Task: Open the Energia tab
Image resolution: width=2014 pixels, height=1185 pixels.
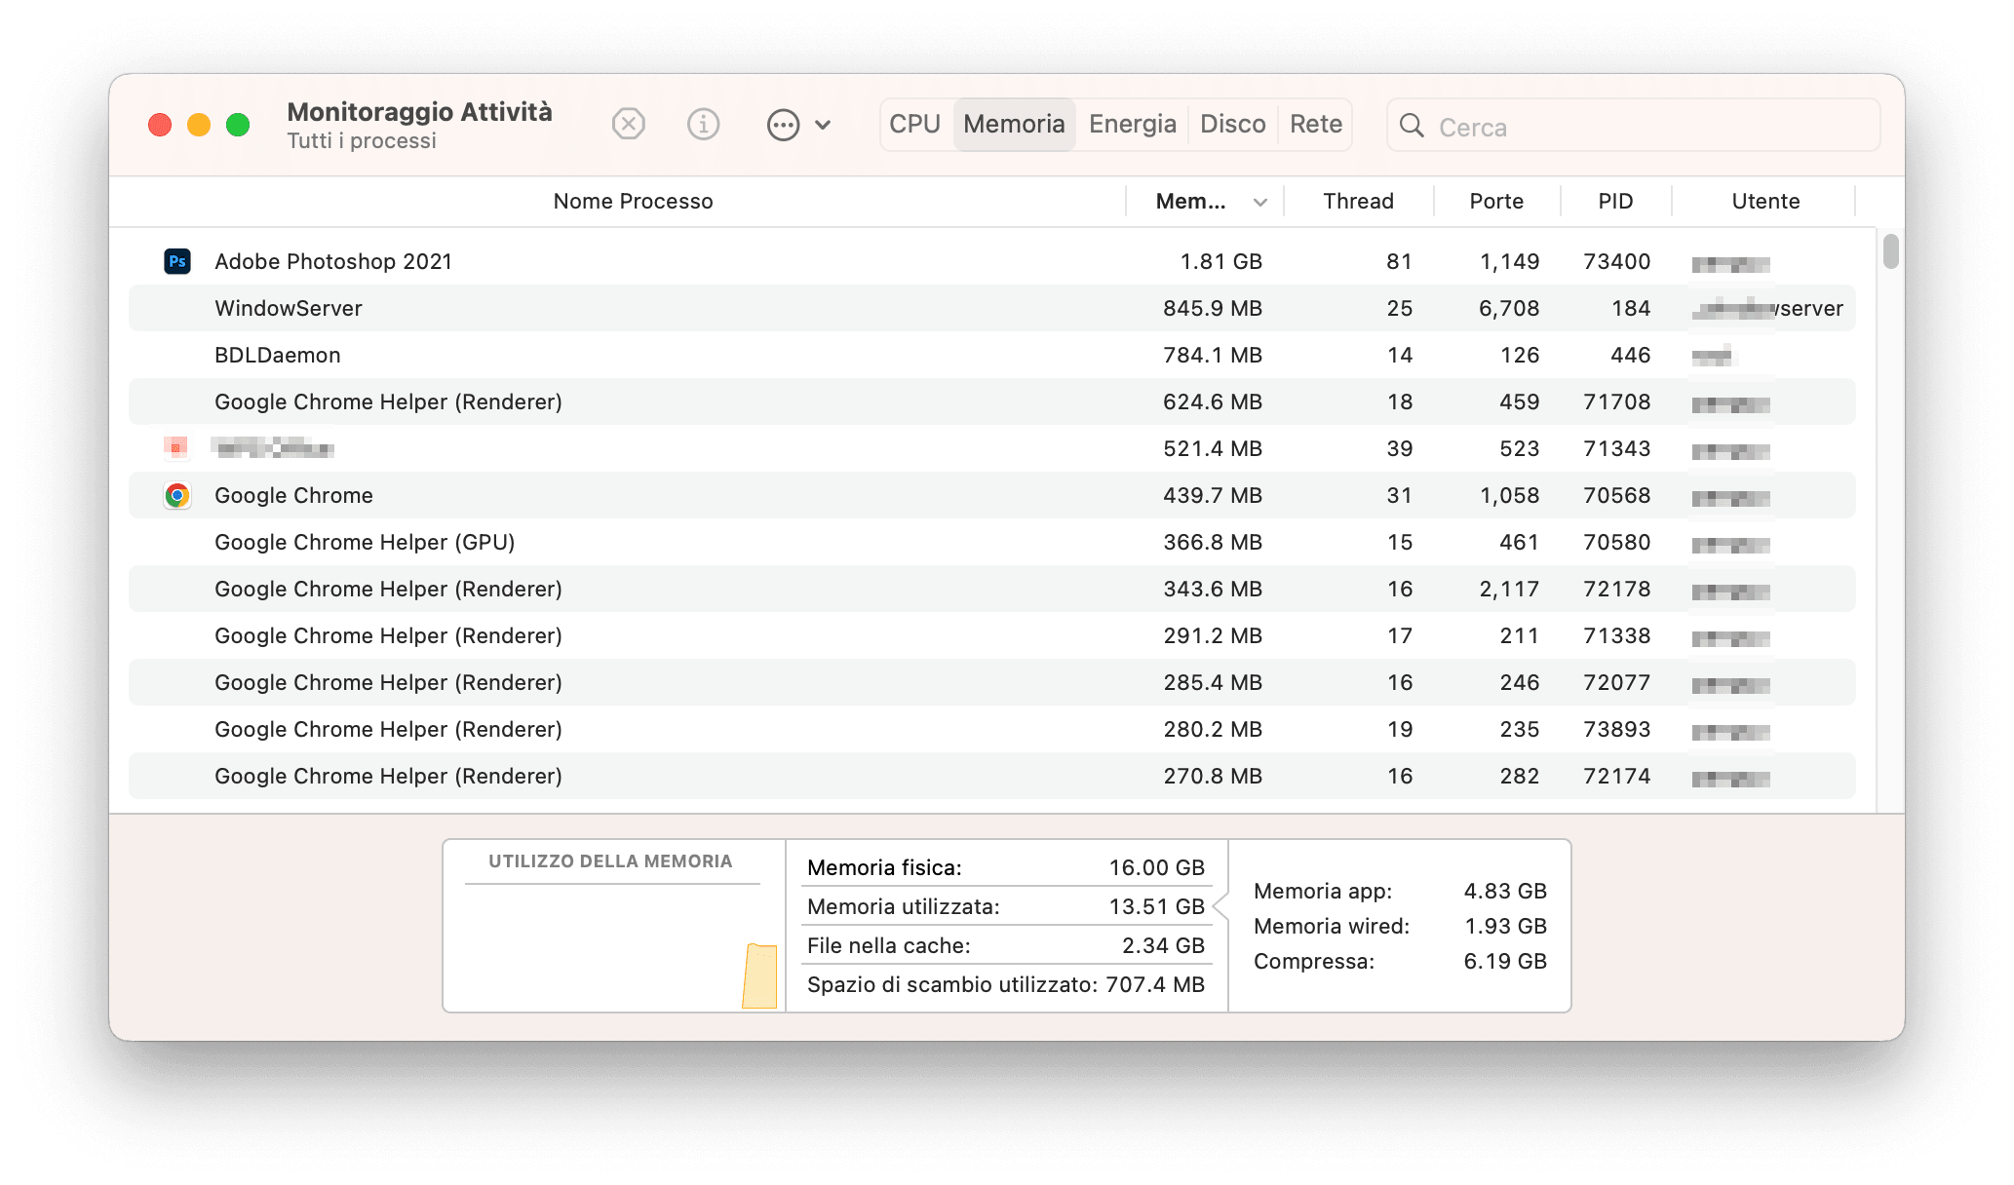Action: point(1133,124)
